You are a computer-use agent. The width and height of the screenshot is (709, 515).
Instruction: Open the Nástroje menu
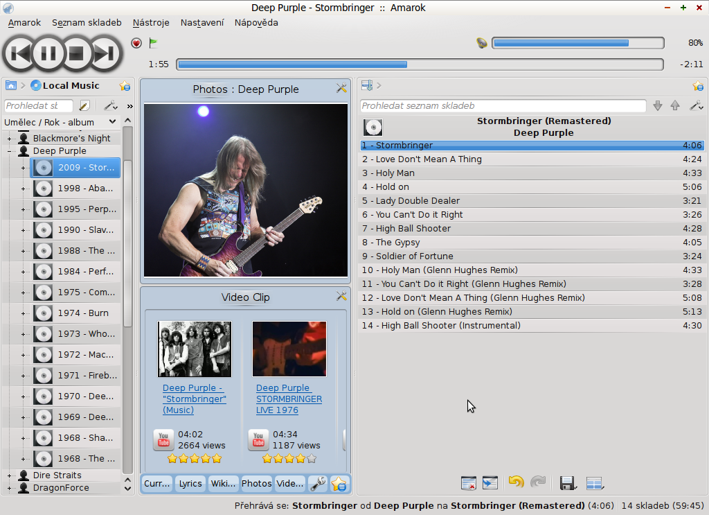pos(151,23)
